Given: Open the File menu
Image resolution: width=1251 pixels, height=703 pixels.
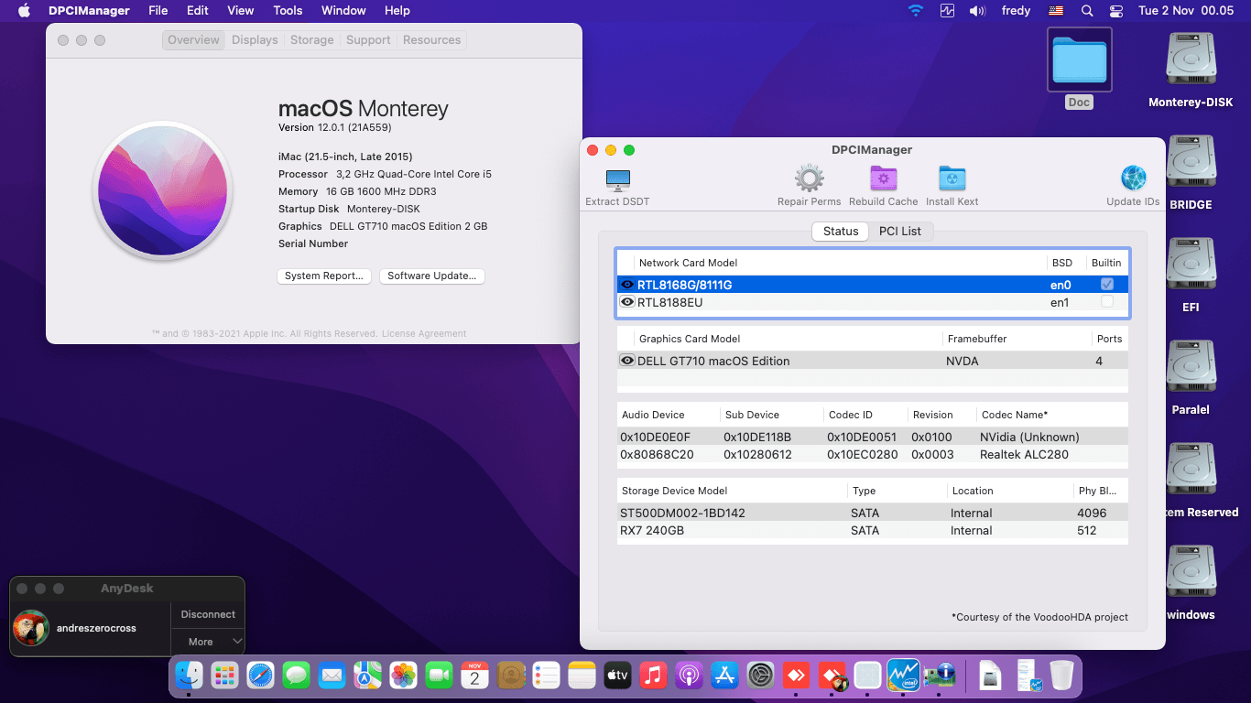Looking at the screenshot, I should (x=158, y=11).
